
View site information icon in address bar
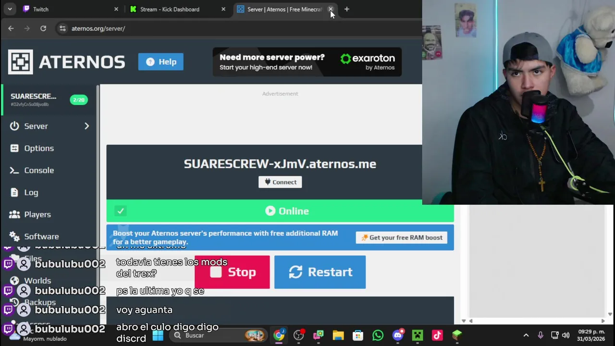pyautogui.click(x=62, y=28)
